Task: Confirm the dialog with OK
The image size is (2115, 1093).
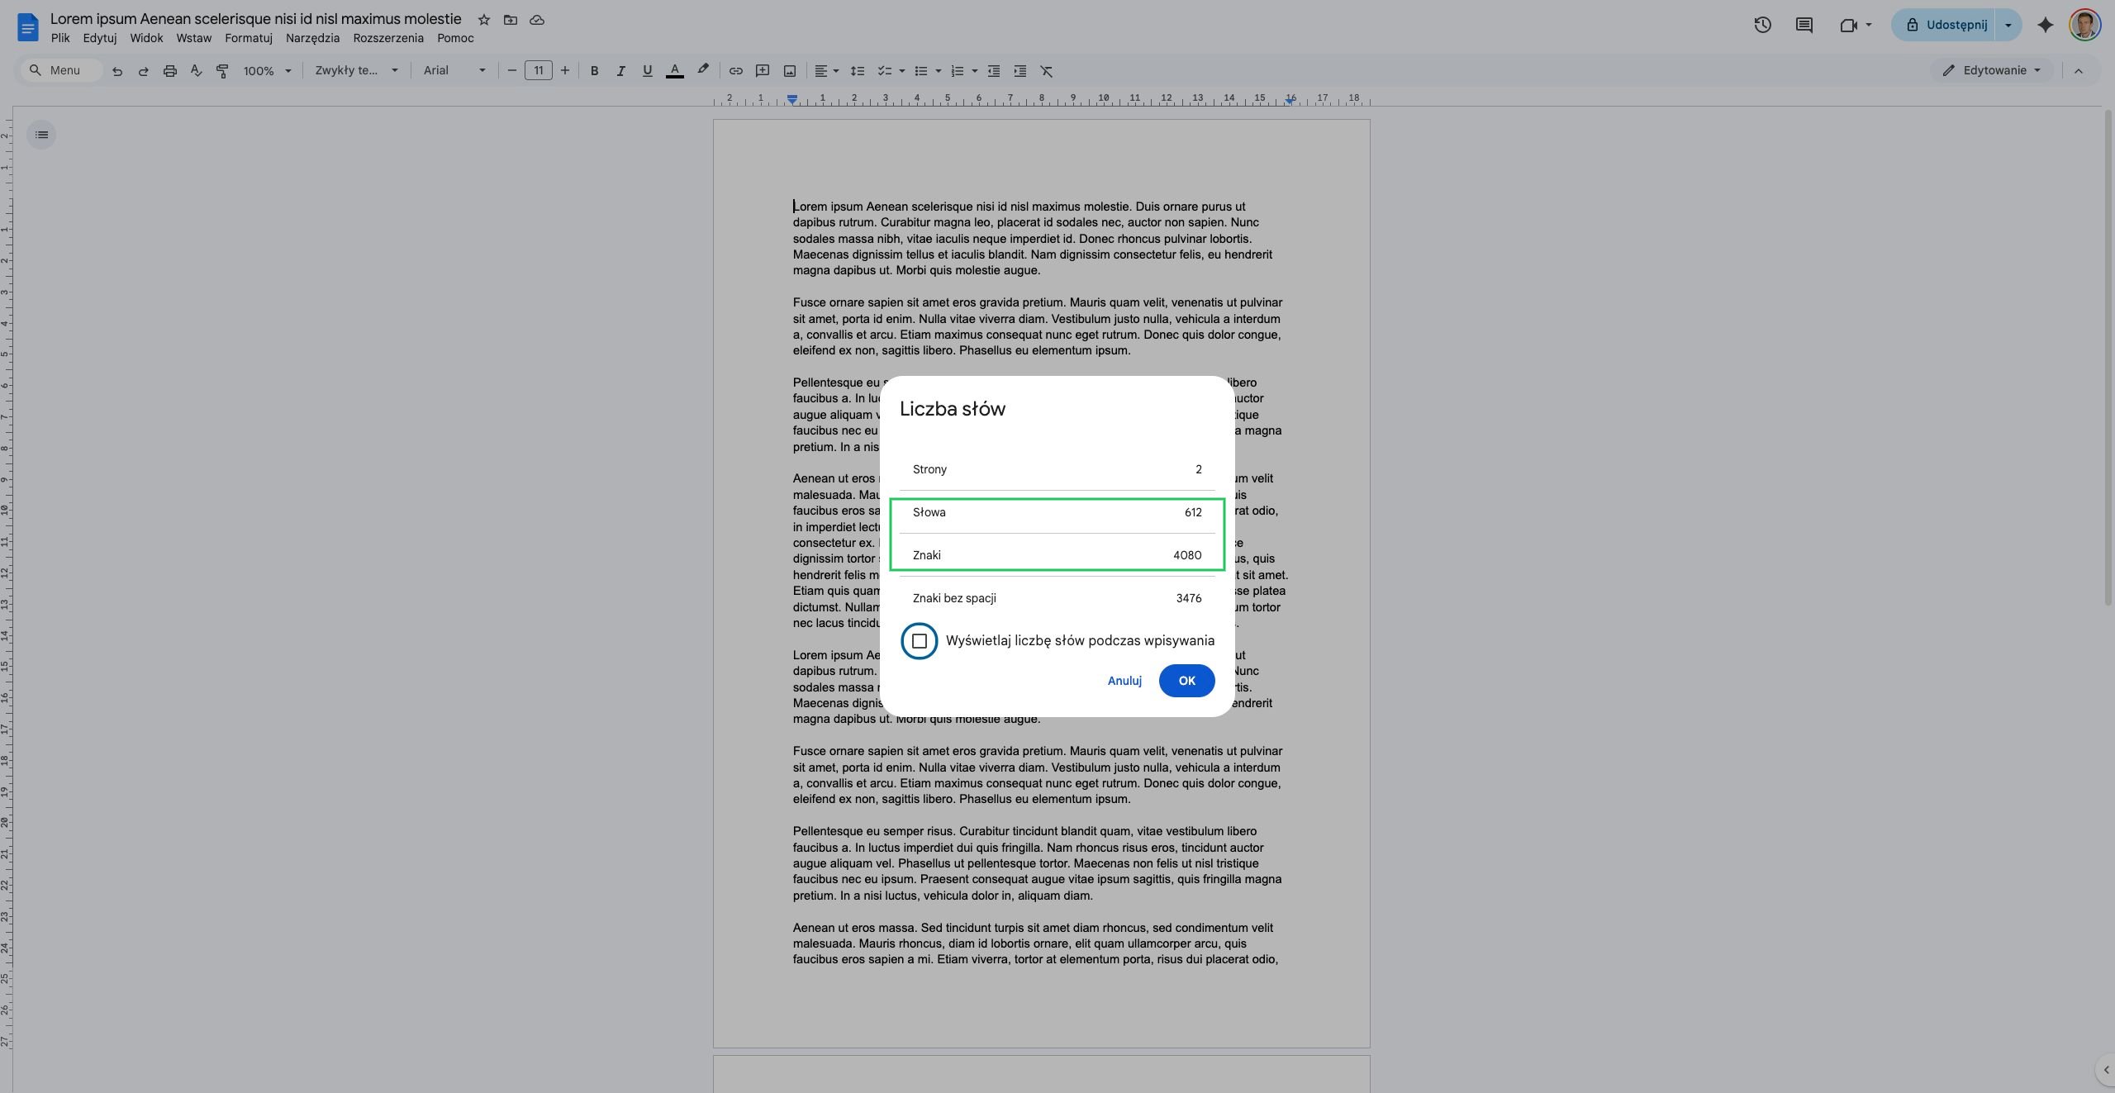Action: pos(1186,681)
